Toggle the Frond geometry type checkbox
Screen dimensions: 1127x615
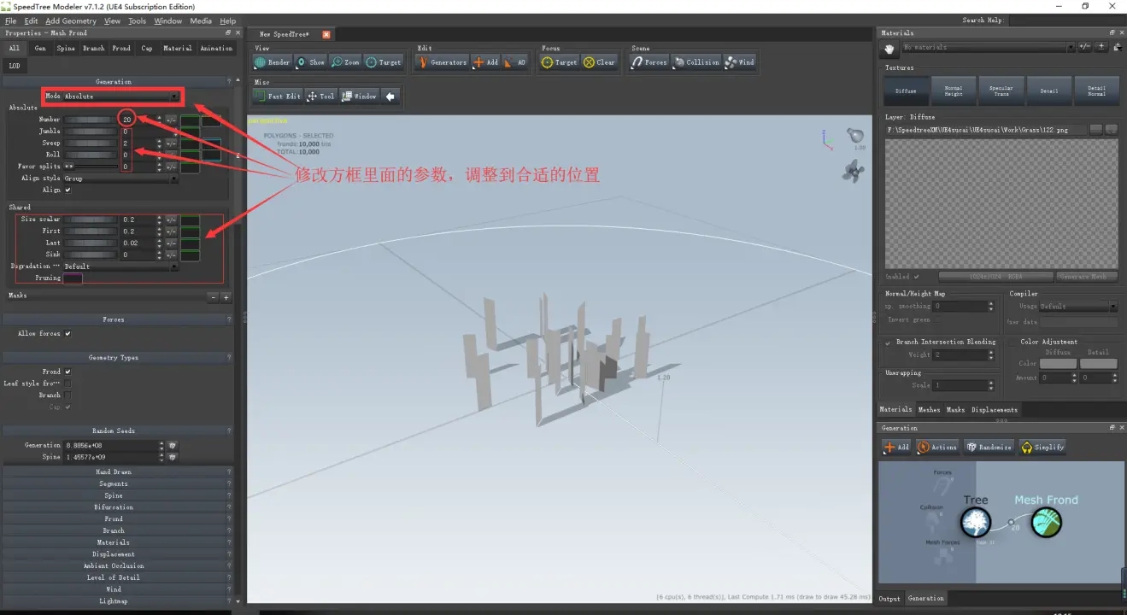tap(68, 372)
